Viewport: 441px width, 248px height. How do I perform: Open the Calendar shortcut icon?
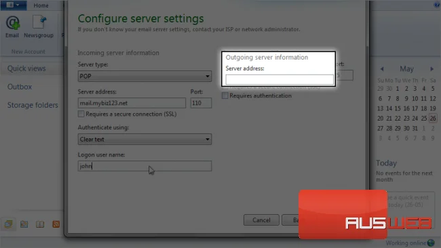tap(24, 224)
